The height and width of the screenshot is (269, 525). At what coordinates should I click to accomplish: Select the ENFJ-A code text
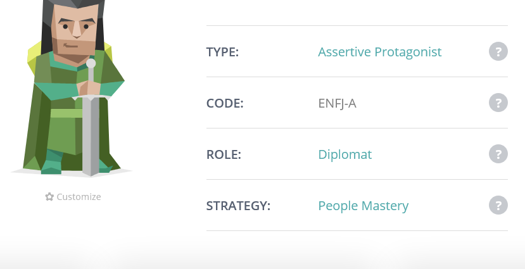[337, 103]
